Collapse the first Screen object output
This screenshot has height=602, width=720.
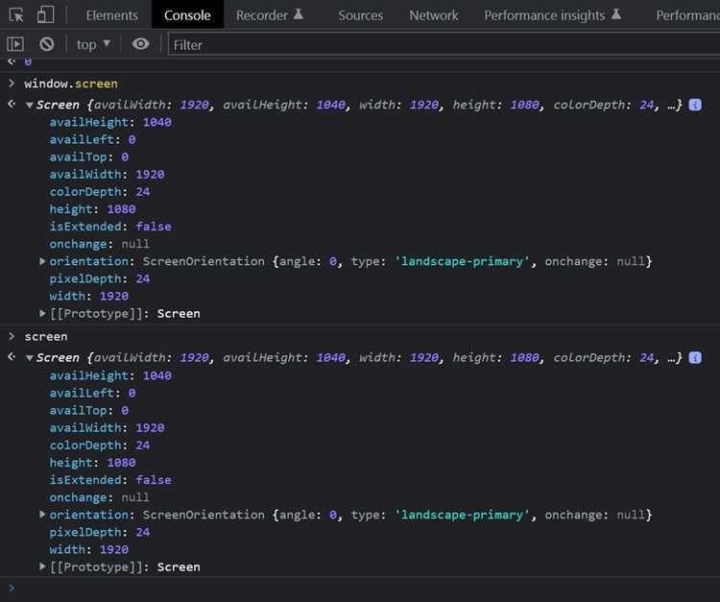[30, 106]
